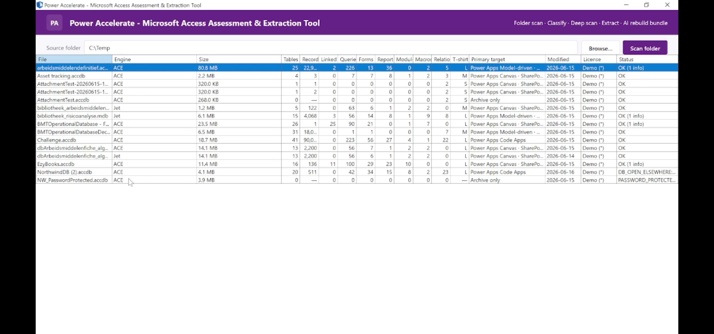Sort by the License column header
Image resolution: width=714 pixels, height=334 pixels.
coord(599,59)
